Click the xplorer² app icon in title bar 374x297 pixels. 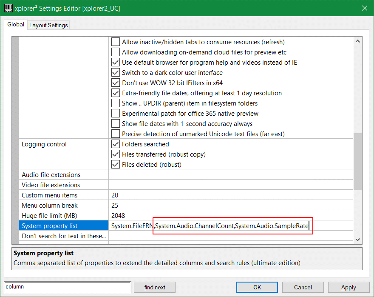click(x=8, y=8)
